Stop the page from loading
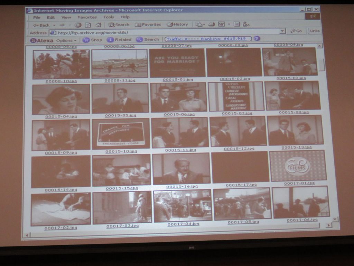Screen dimensions: 354x266 point(78,25)
